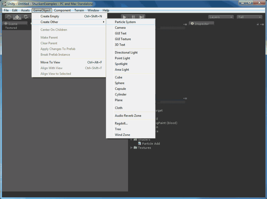Select the Hand tool in toolbar
This screenshot has height=199, width=267.
(9, 17)
